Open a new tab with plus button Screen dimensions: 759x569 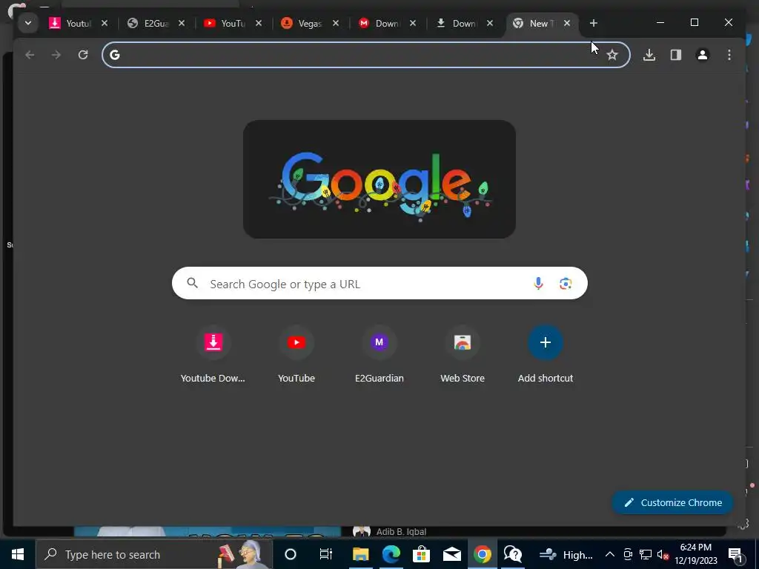click(594, 23)
